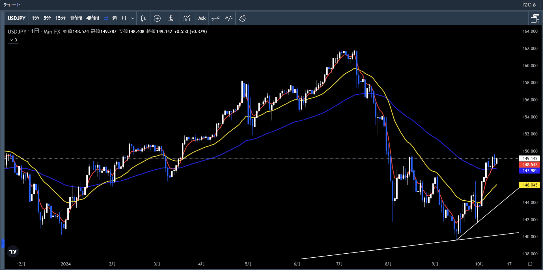
Task: Click the 終値149.142 value in the legend
Action: pos(159,32)
